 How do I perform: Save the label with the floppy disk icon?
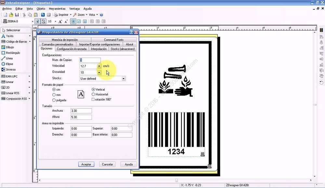(x=17, y=15)
